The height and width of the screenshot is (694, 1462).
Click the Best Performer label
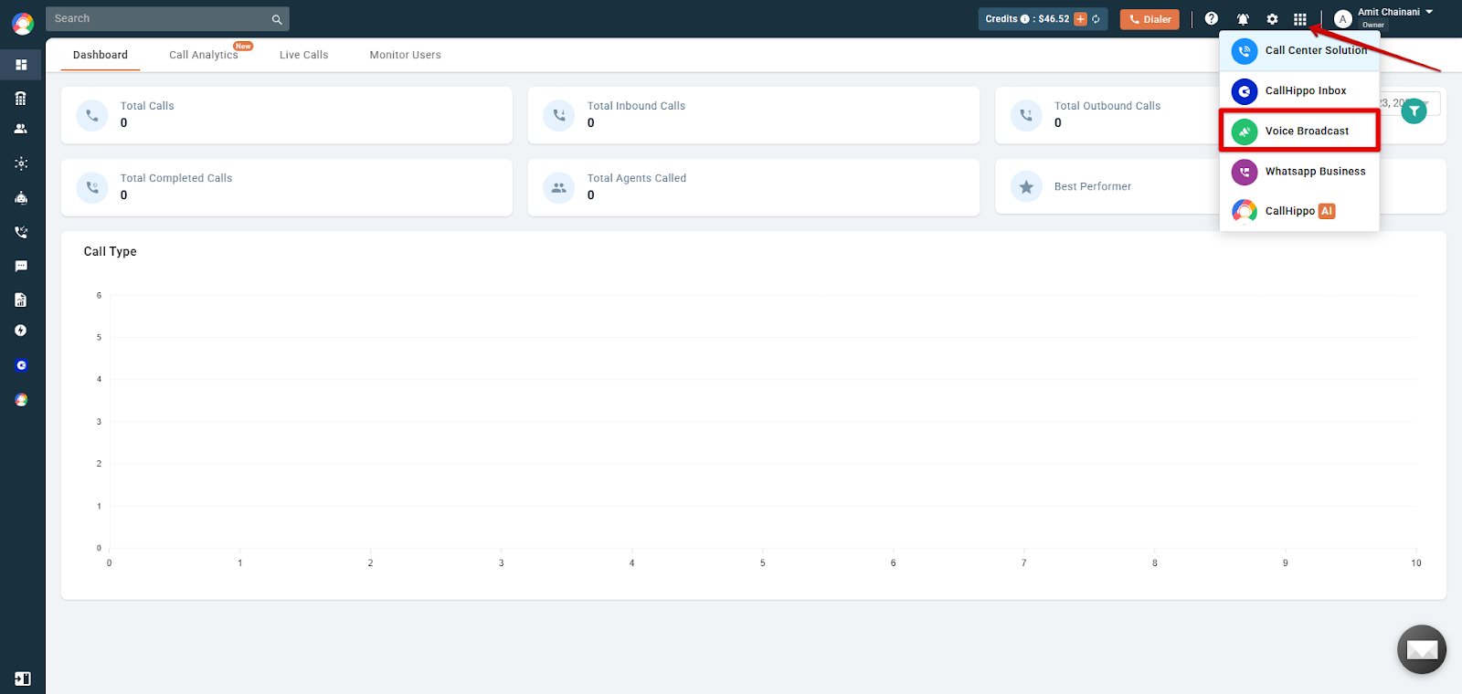pyautogui.click(x=1093, y=186)
